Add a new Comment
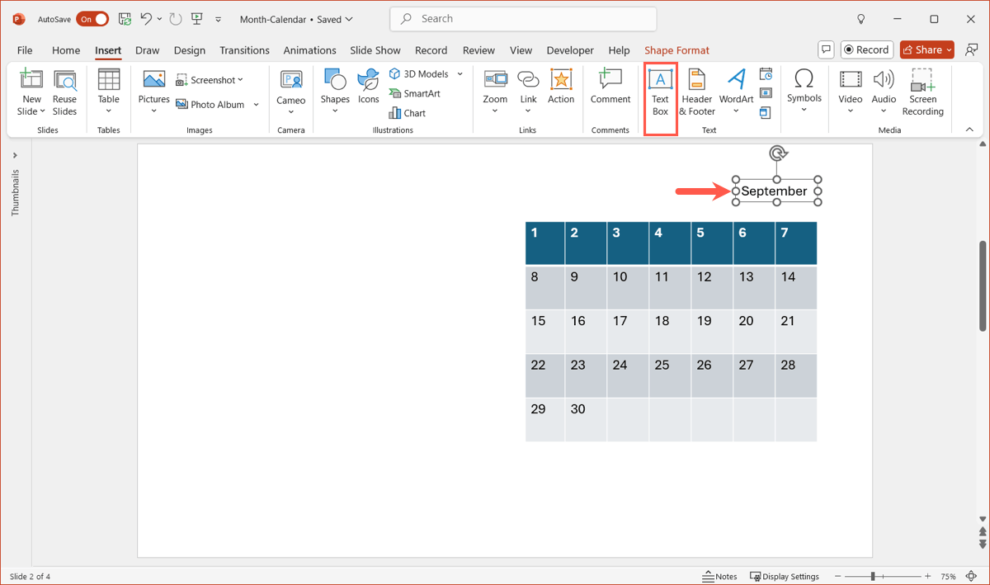 pos(610,87)
